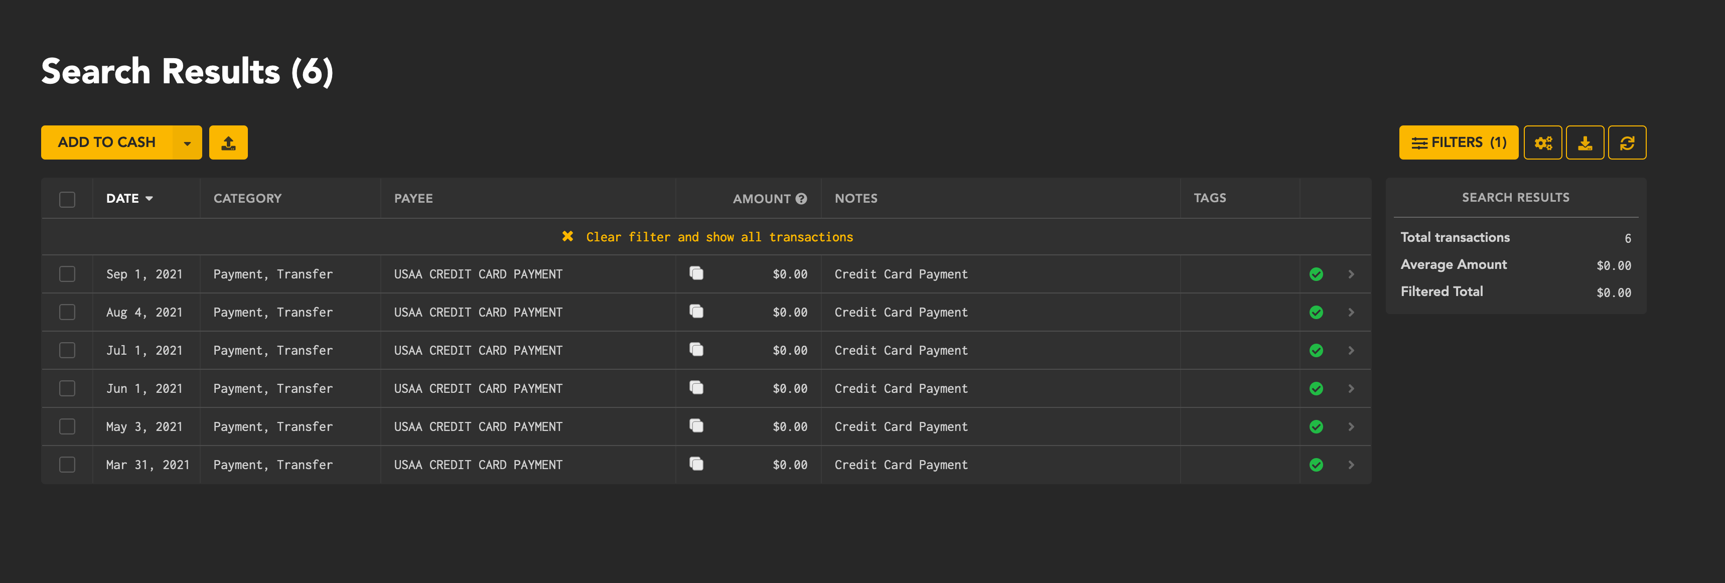Click the copy icon in Jun 1 row
Screen dimensions: 1725x583
(696, 387)
